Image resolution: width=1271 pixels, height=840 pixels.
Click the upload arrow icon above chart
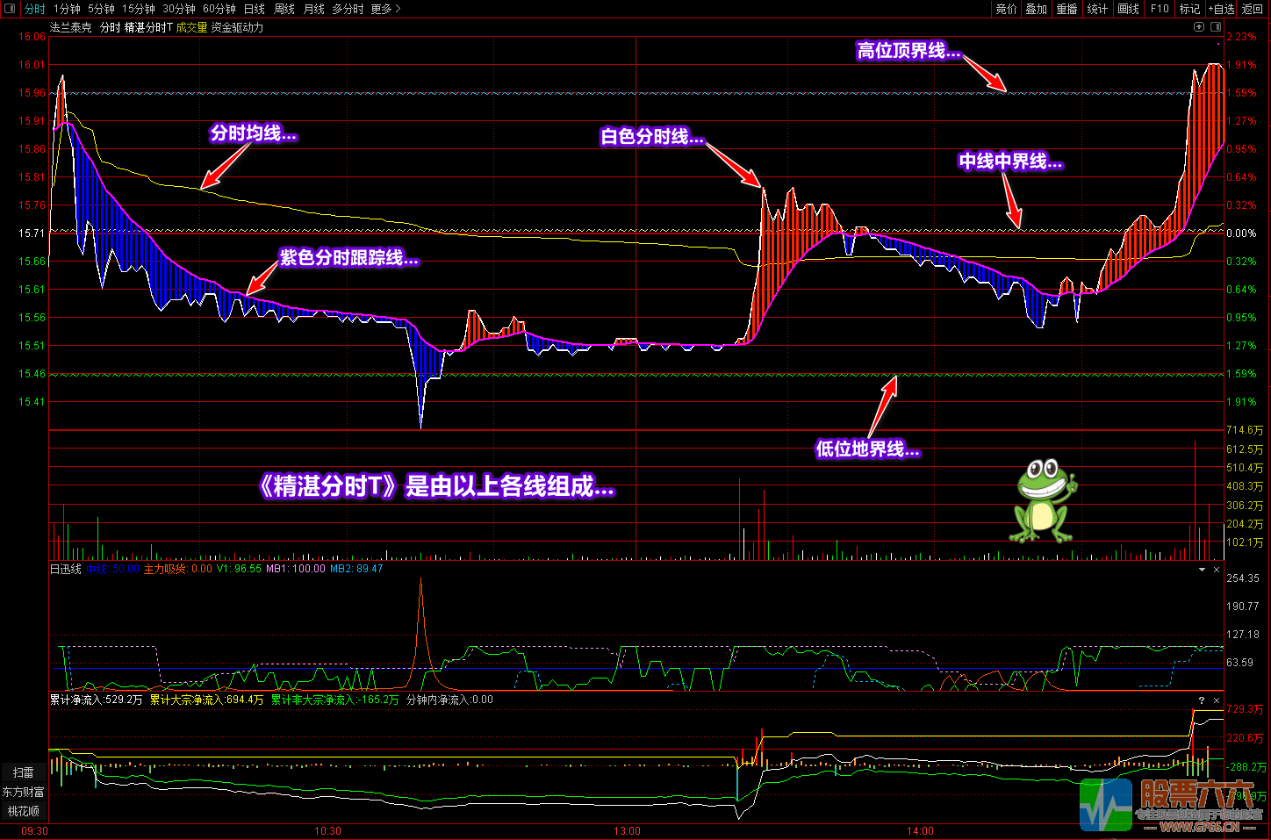[x=1199, y=27]
